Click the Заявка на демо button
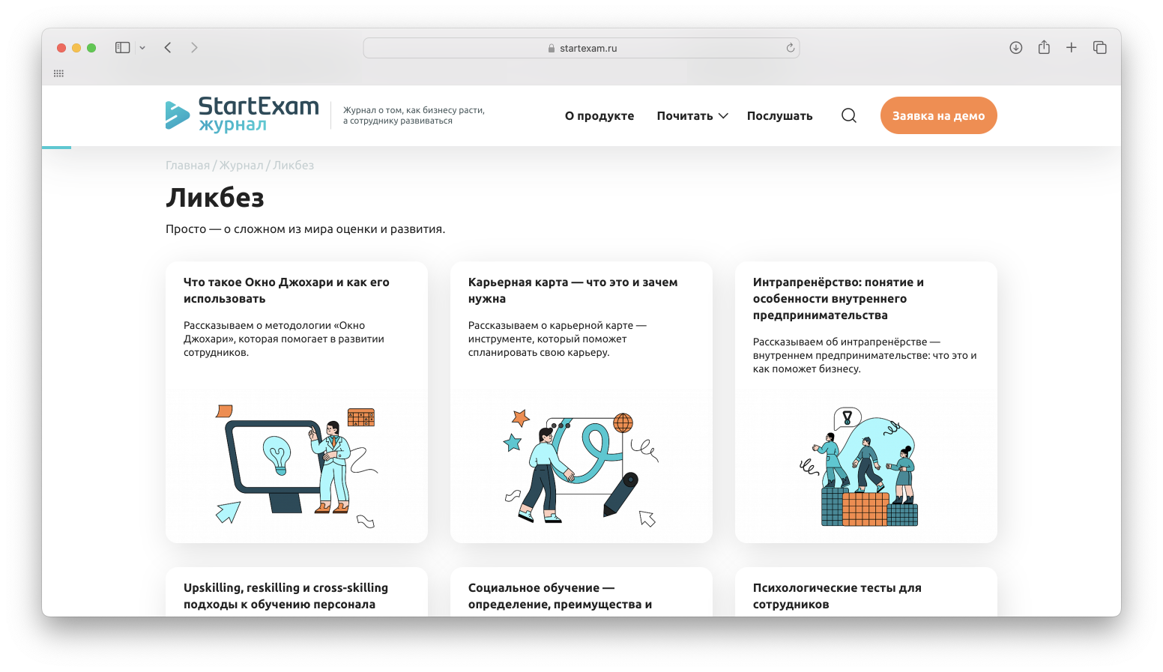Screen dimensions: 1163x672 938,115
